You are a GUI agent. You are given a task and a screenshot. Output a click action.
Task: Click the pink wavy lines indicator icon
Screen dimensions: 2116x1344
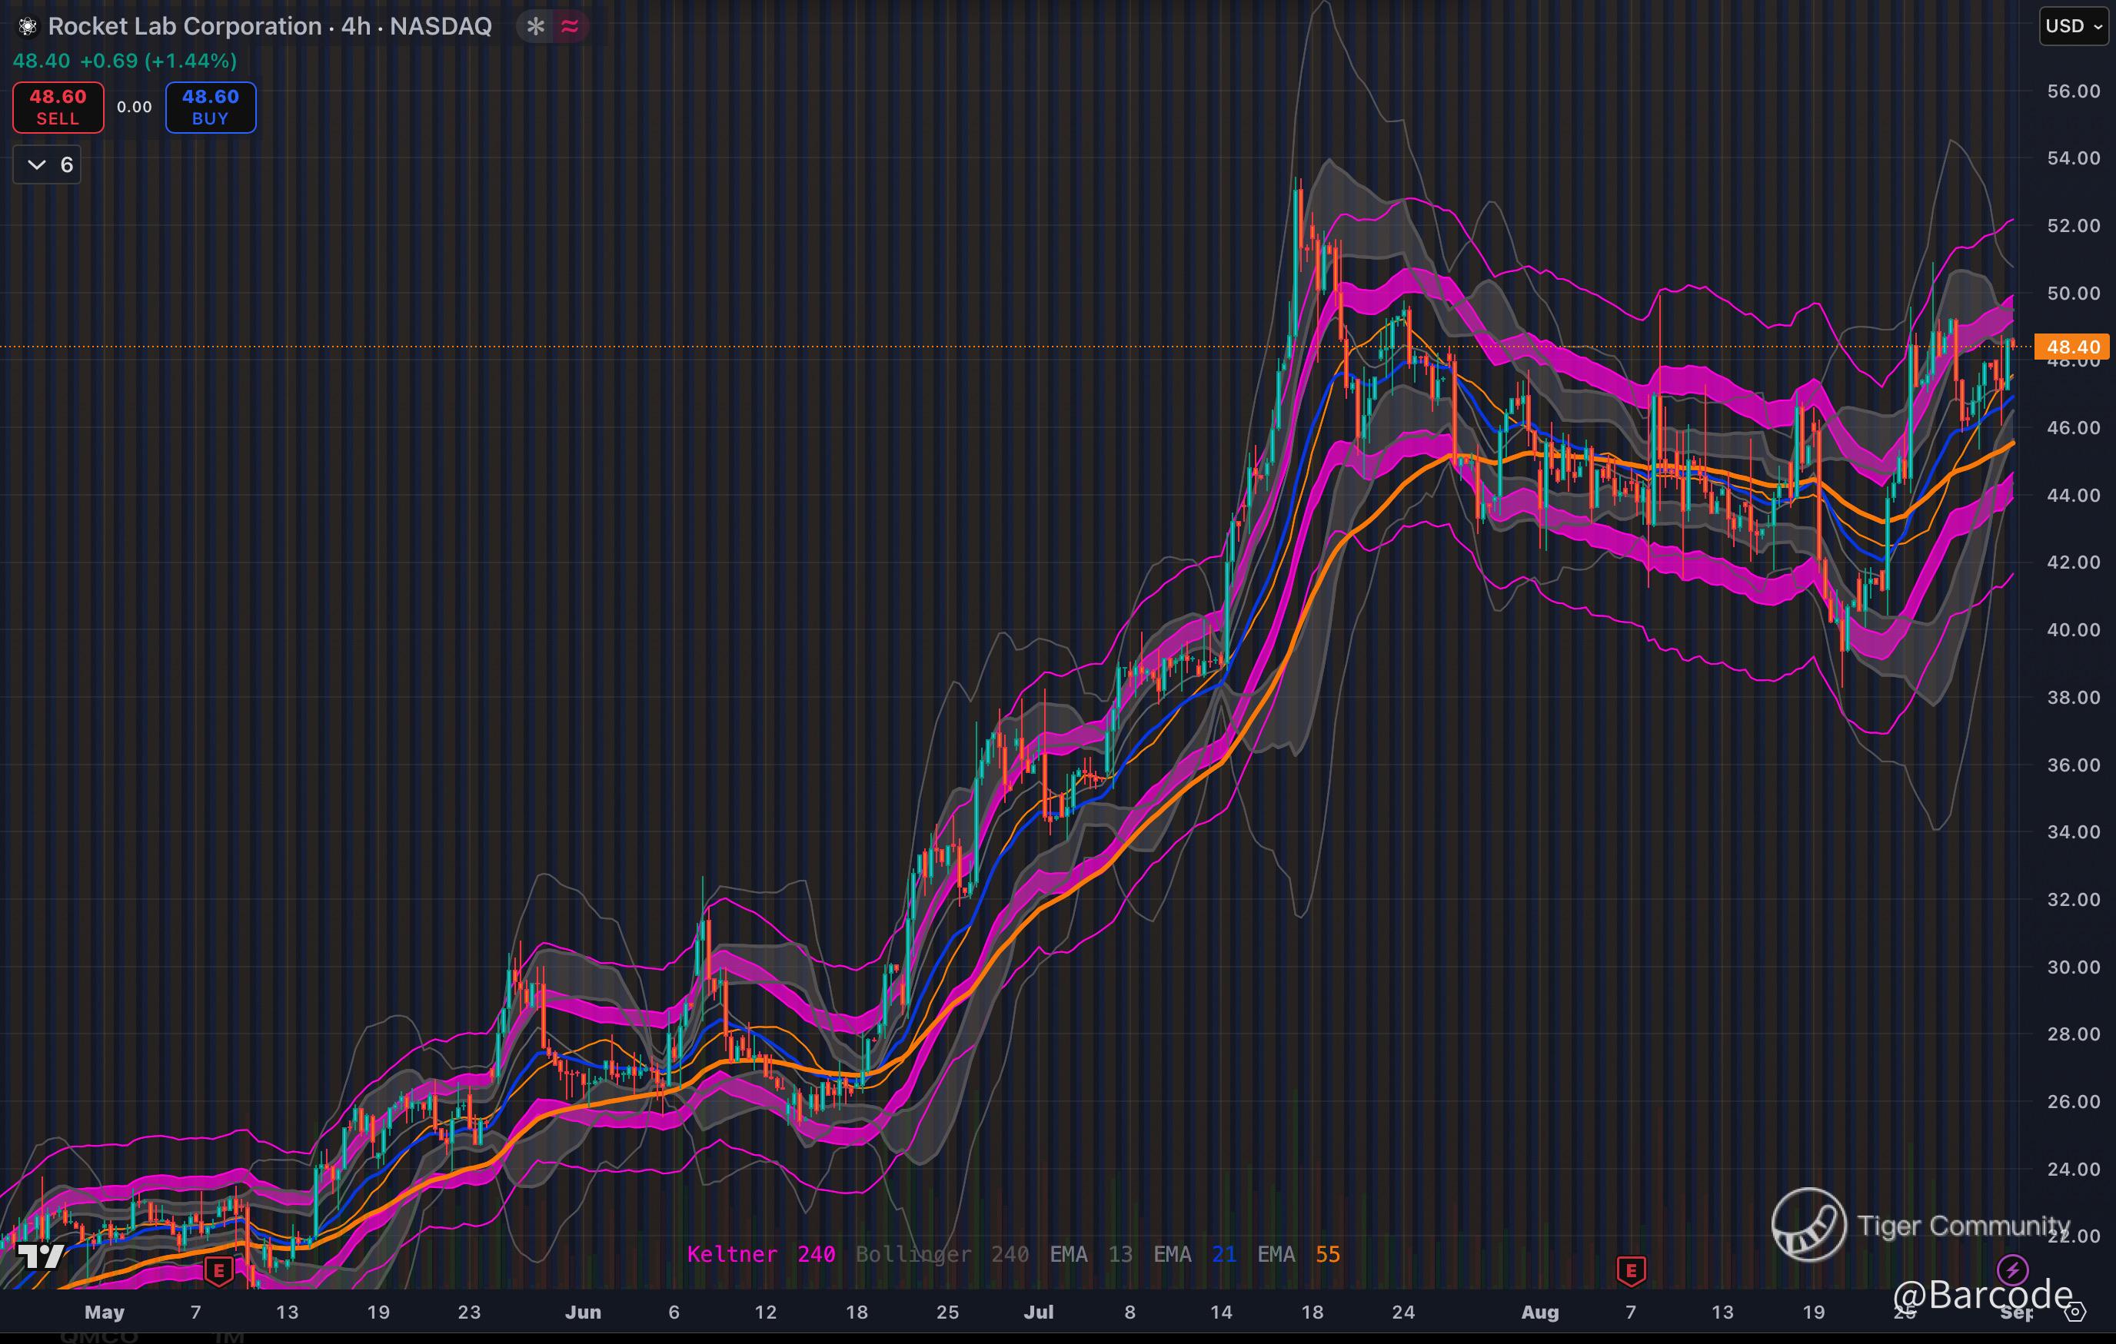tap(571, 26)
